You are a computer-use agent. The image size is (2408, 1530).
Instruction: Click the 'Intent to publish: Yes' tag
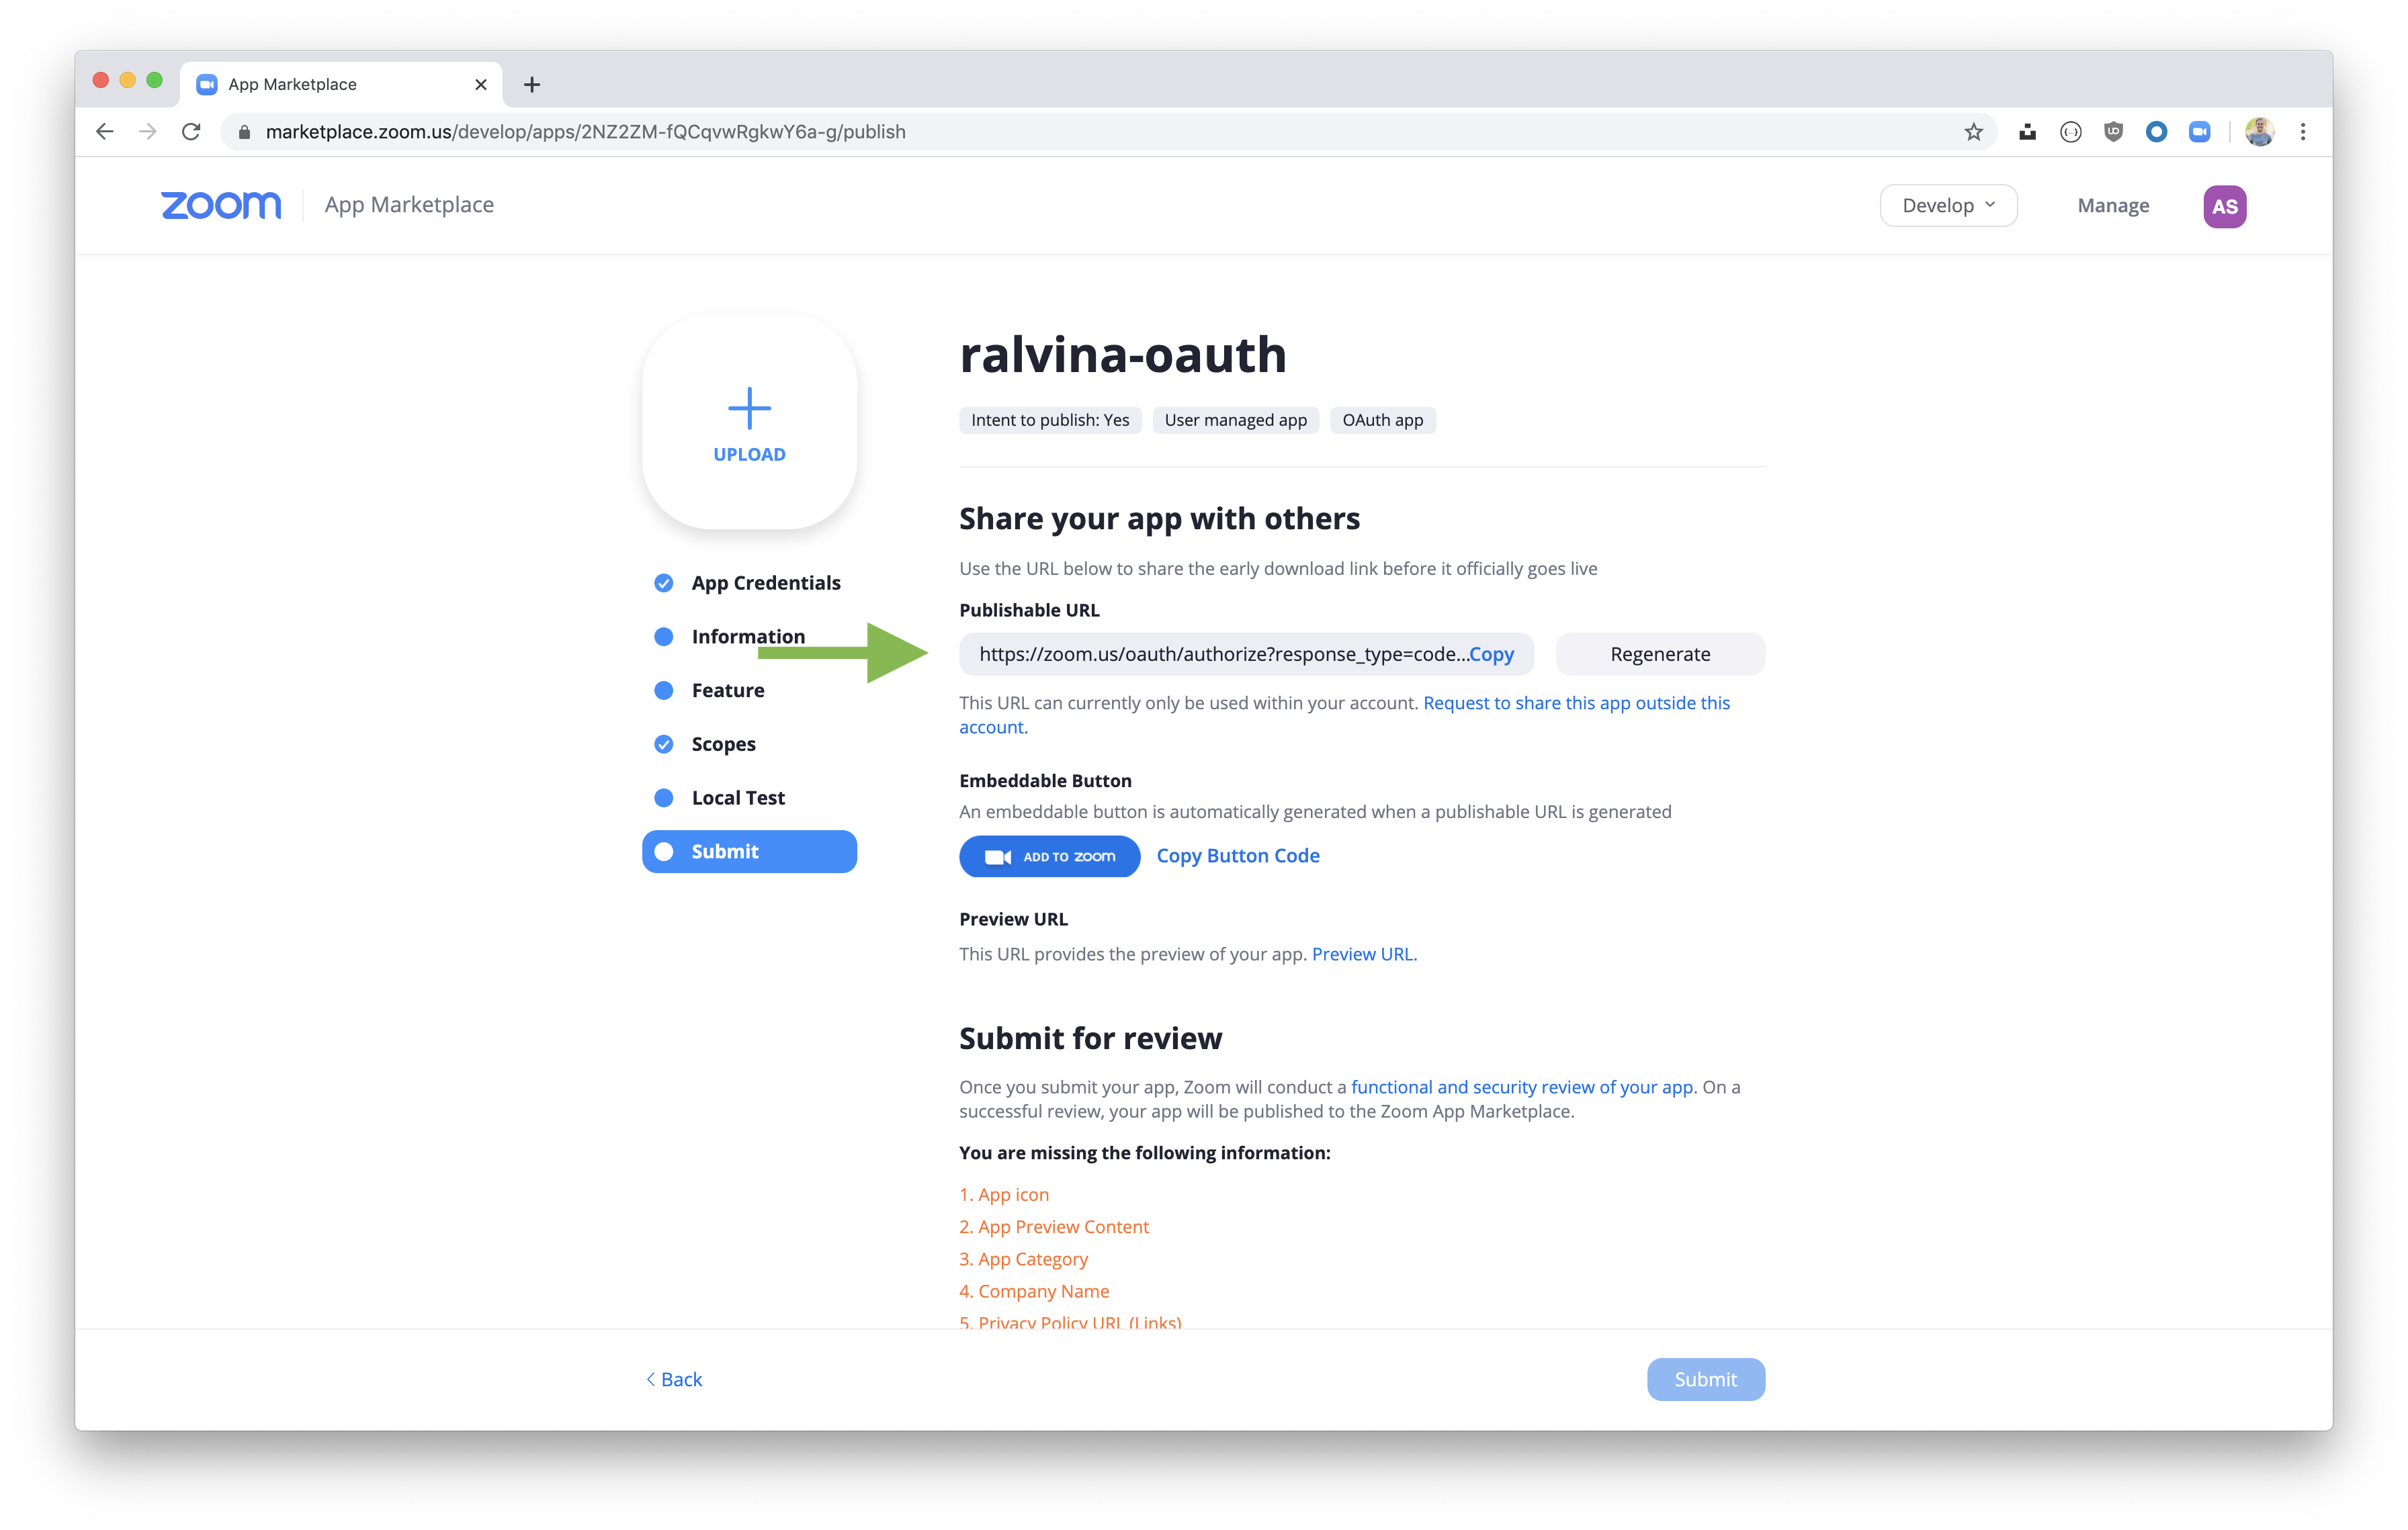point(1050,420)
